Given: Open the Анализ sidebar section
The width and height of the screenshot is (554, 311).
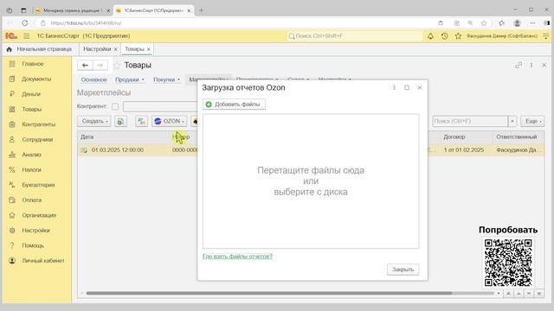Looking at the screenshot, I should point(31,155).
